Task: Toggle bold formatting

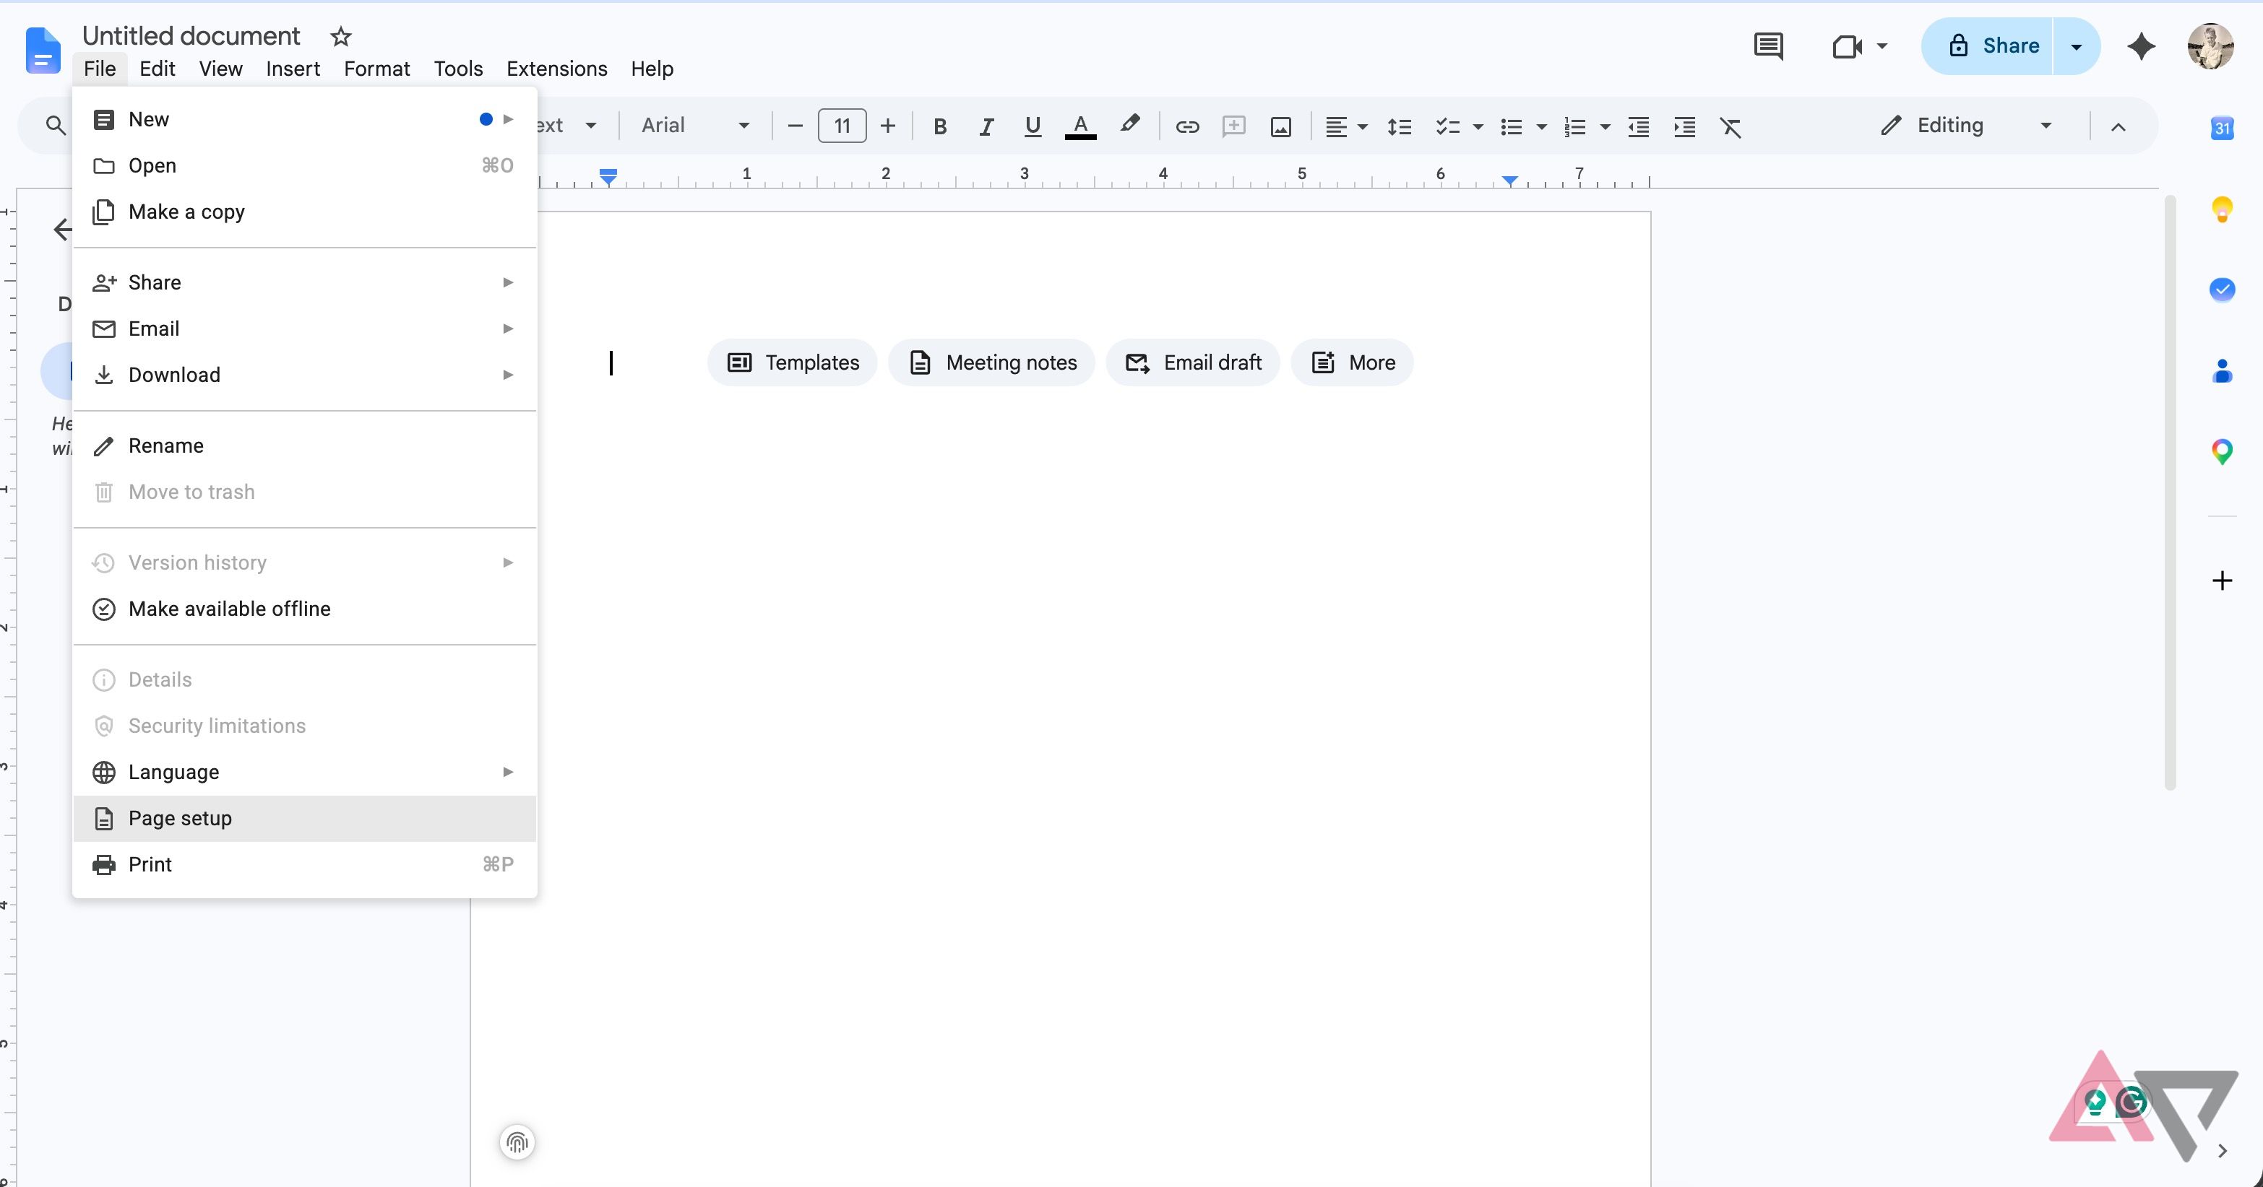Action: click(939, 126)
